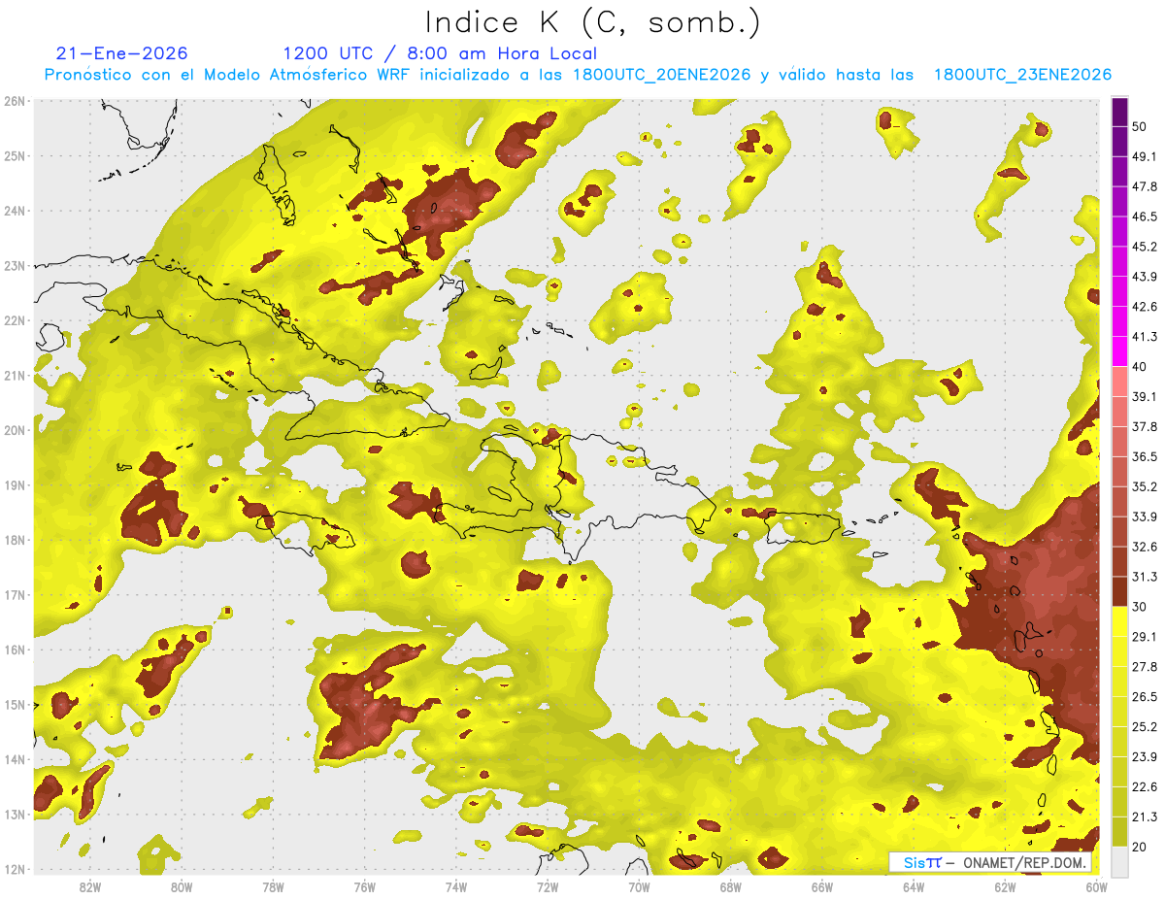Image resolution: width=1165 pixels, height=900 pixels.
Task: Select the colorbar value "27.8"
Action: pos(1145,666)
